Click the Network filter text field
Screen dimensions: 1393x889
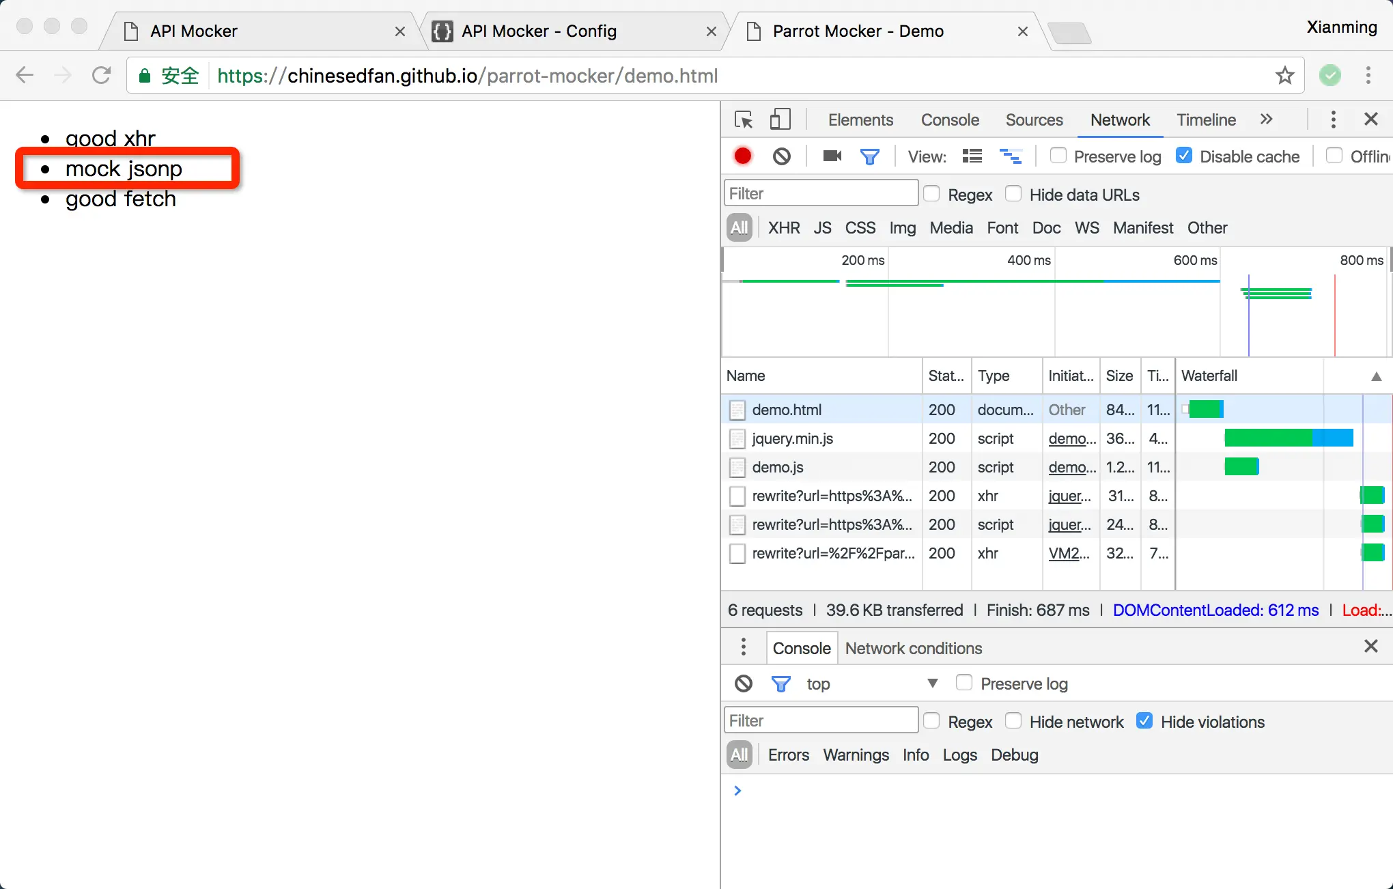tap(820, 194)
